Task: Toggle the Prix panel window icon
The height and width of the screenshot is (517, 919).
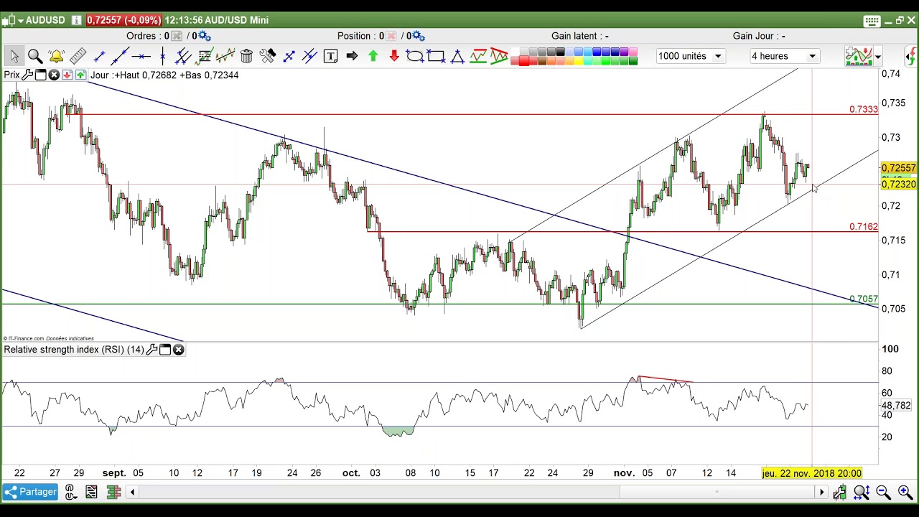Action: tap(41, 75)
